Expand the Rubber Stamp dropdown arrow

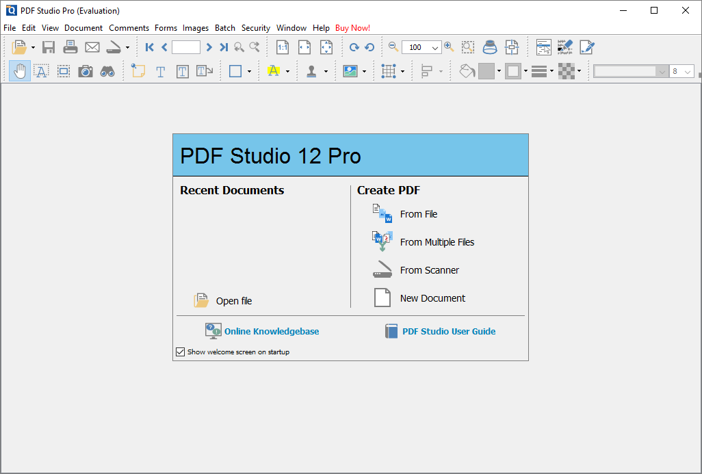[326, 72]
